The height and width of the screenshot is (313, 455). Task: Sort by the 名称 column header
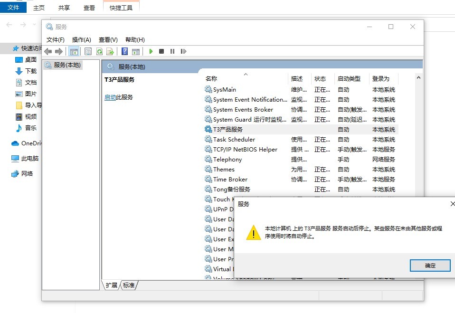[x=246, y=79]
